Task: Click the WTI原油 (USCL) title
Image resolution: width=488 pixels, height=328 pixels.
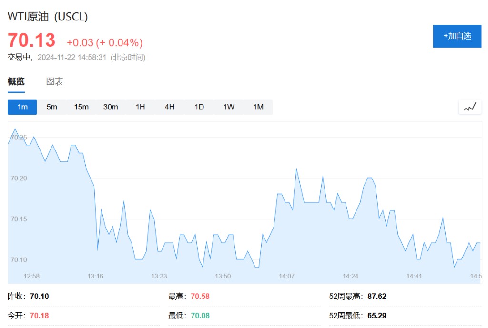Action: pyautogui.click(x=48, y=17)
